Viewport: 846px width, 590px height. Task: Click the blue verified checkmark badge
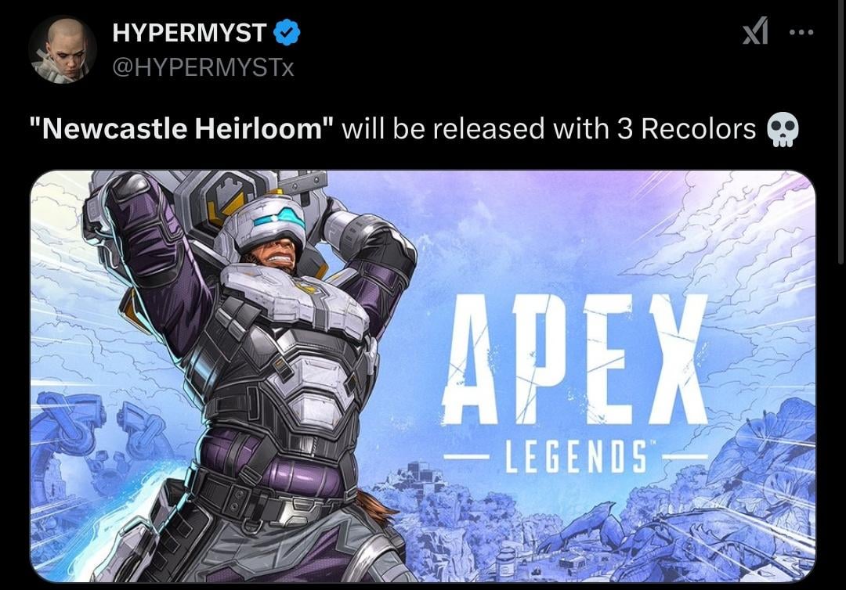287,32
